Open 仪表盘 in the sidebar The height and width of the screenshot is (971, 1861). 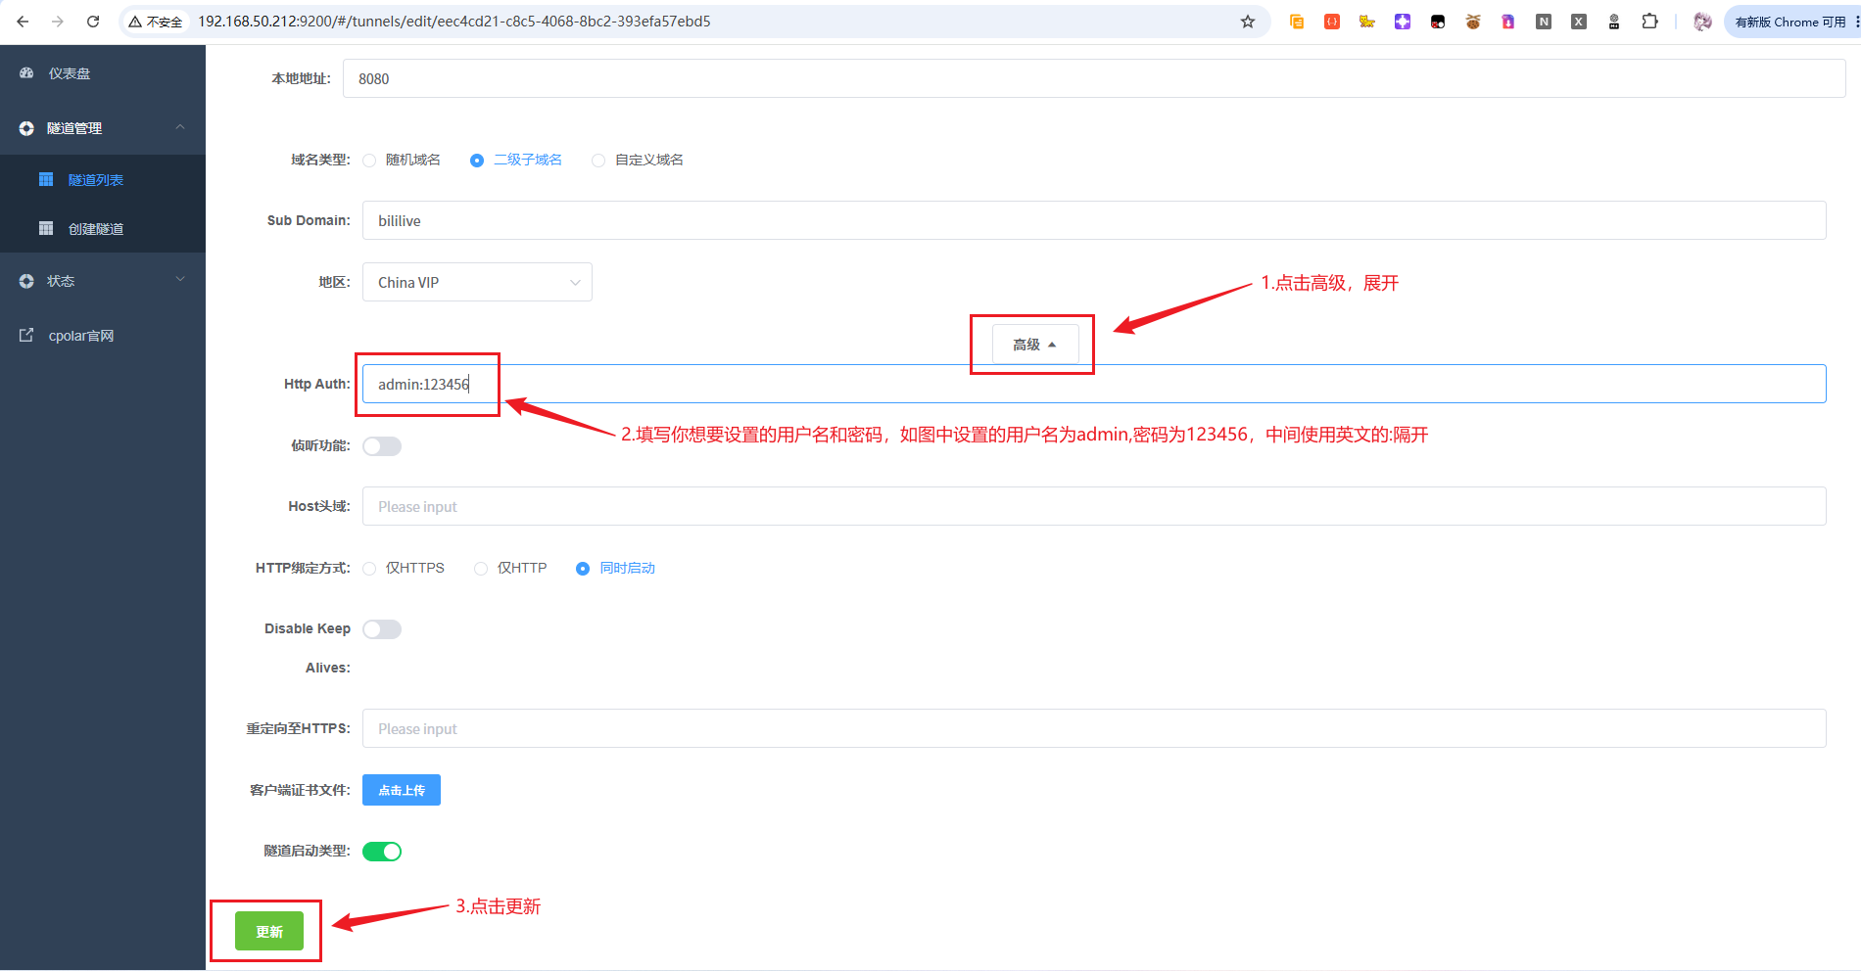coord(103,73)
